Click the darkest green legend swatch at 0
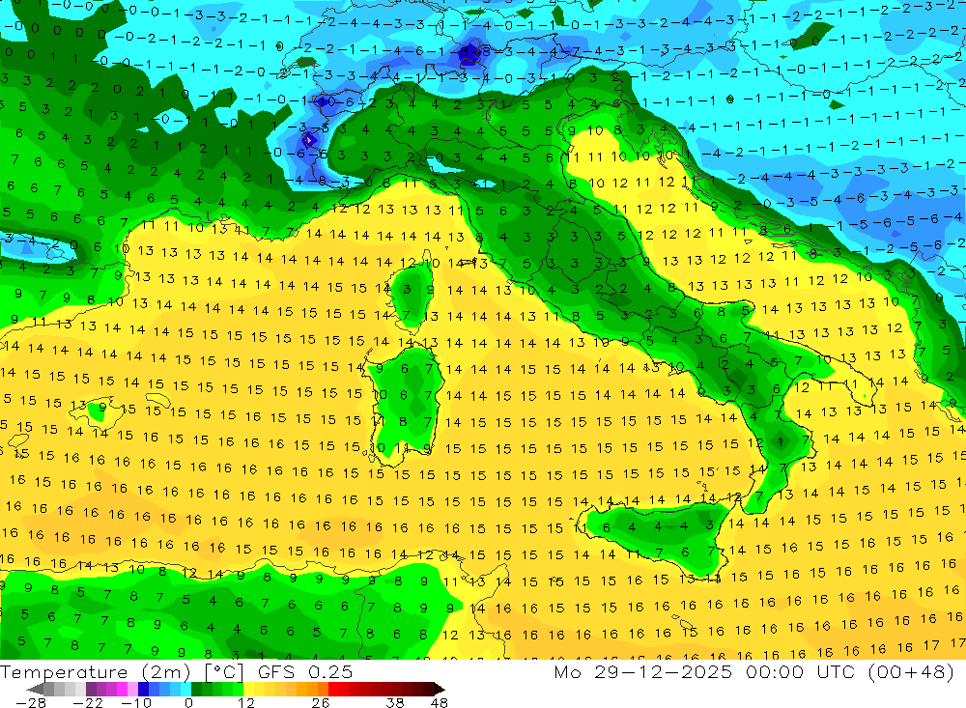Viewport: 966px width, 708px height. point(196,689)
